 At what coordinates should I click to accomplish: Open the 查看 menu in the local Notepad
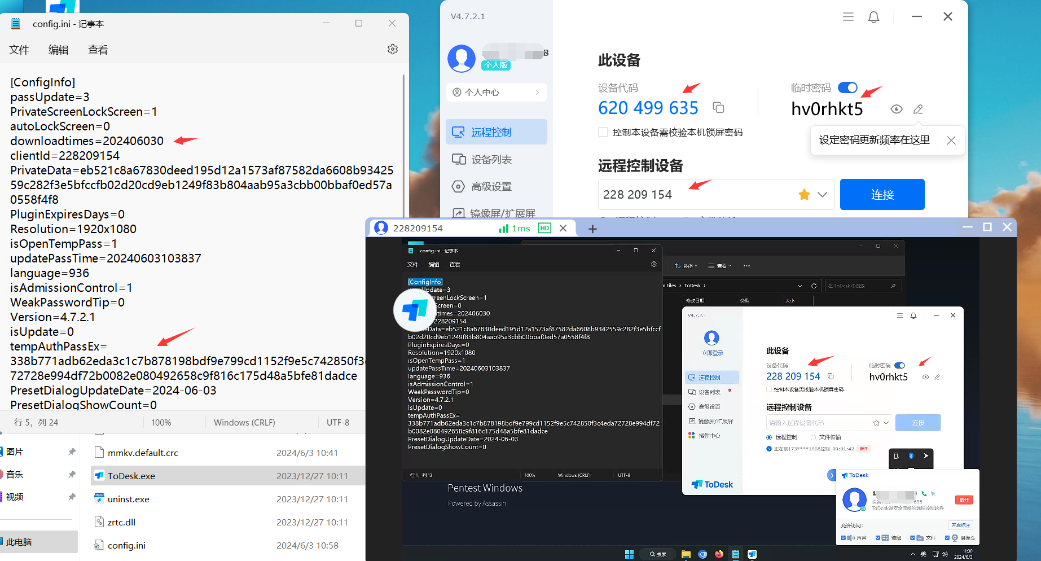point(98,50)
